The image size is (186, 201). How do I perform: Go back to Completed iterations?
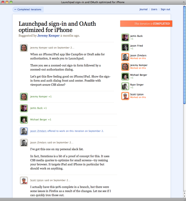tap(28, 10)
